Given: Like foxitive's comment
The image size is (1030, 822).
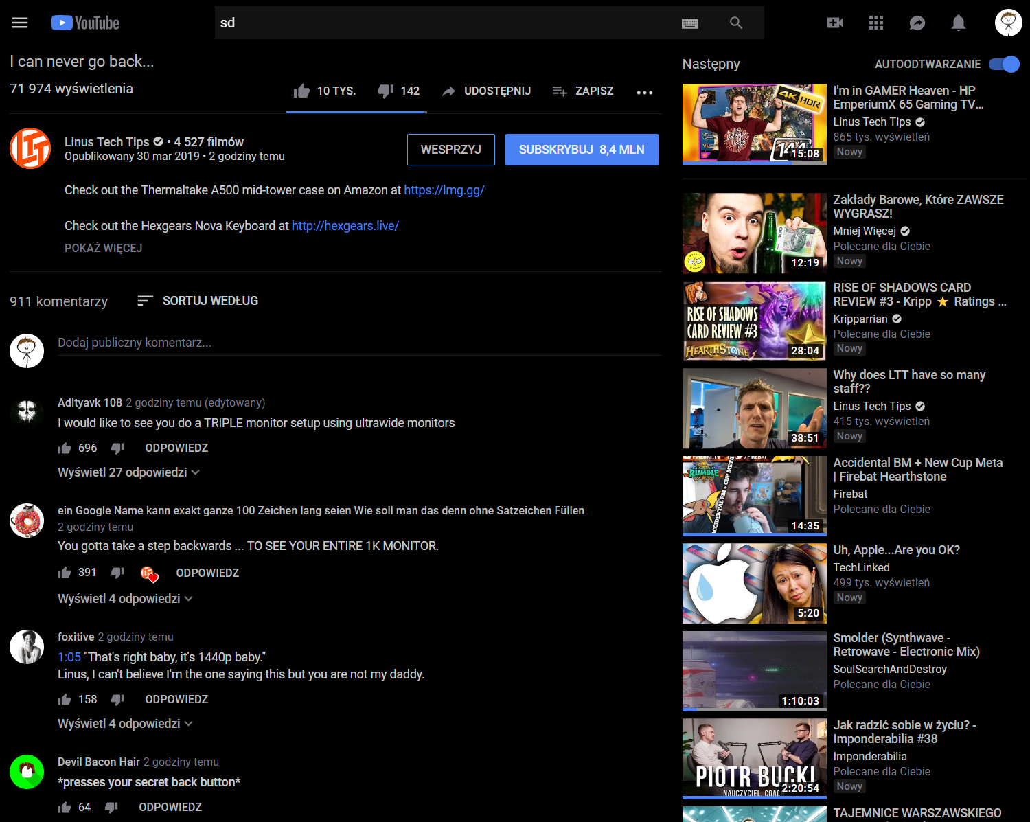Looking at the screenshot, I should pos(65,700).
